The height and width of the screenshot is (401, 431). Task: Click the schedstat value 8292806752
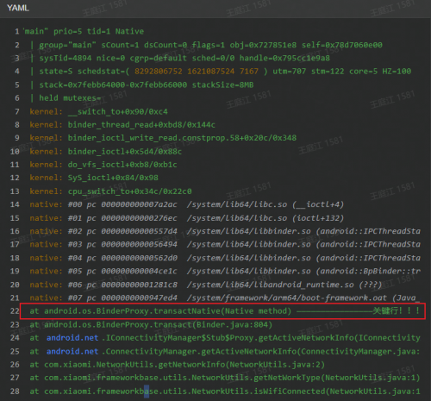tap(159, 72)
